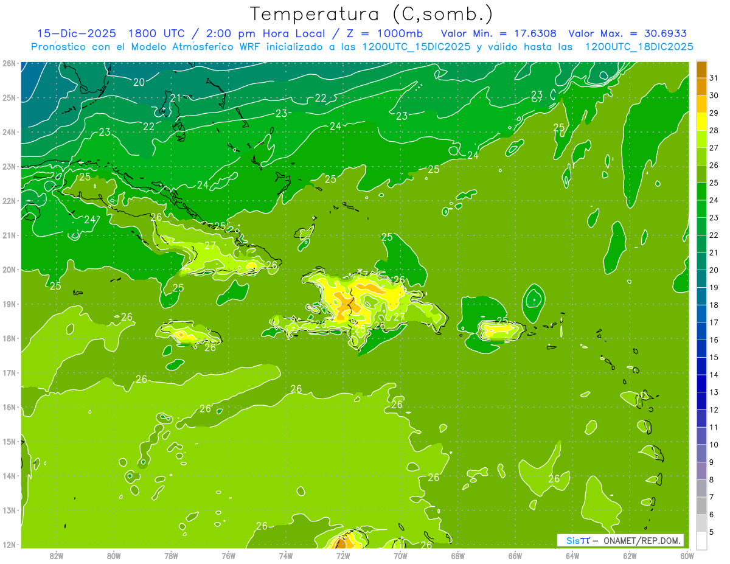
Task: Click the "26N" latitude axis label
Action: 9,63
